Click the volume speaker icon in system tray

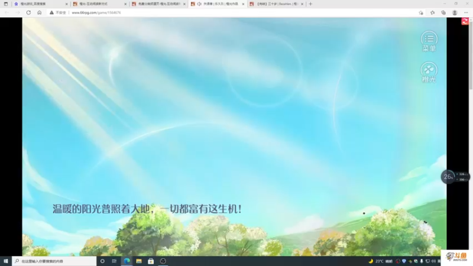433,261
